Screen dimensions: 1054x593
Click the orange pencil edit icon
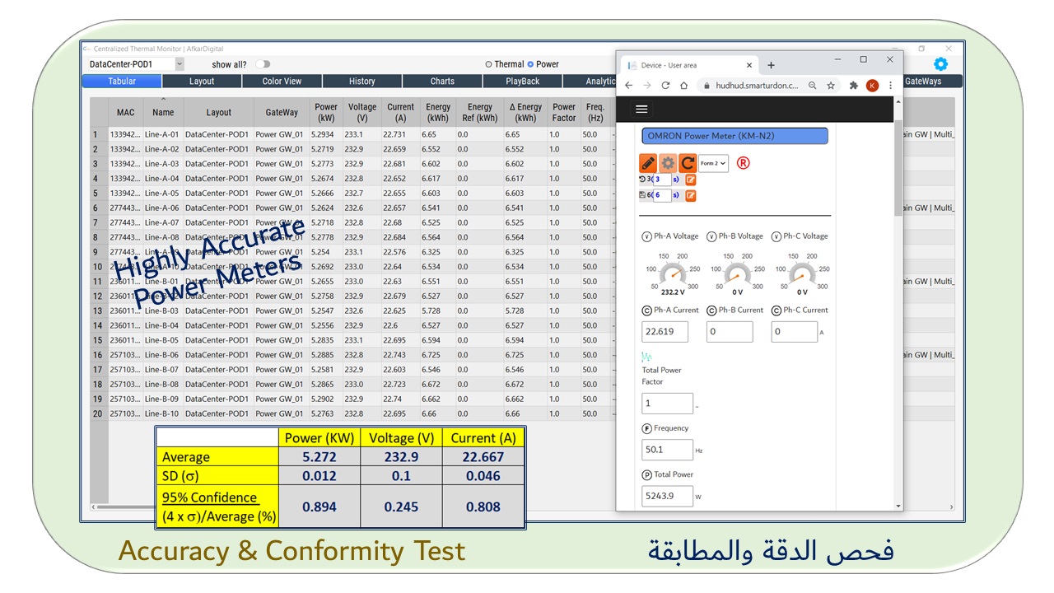point(648,163)
